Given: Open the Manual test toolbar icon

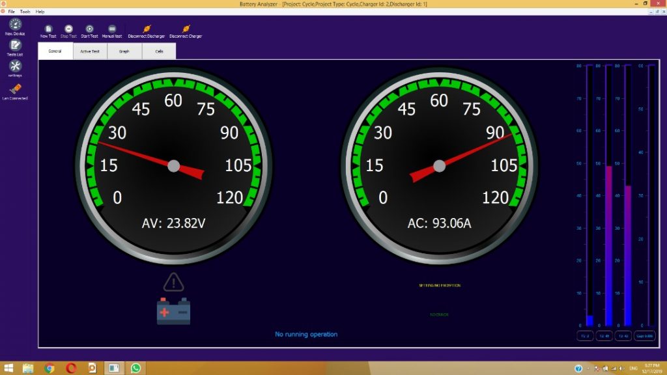Looking at the screenshot, I should coord(112,29).
